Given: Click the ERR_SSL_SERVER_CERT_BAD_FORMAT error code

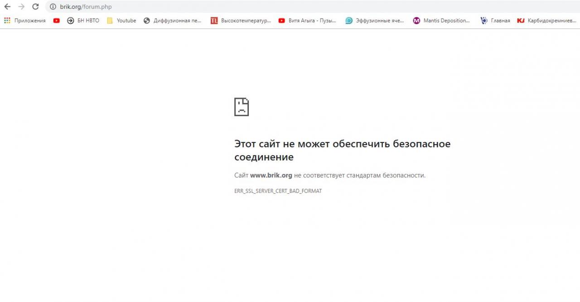Looking at the screenshot, I should pos(278,191).
